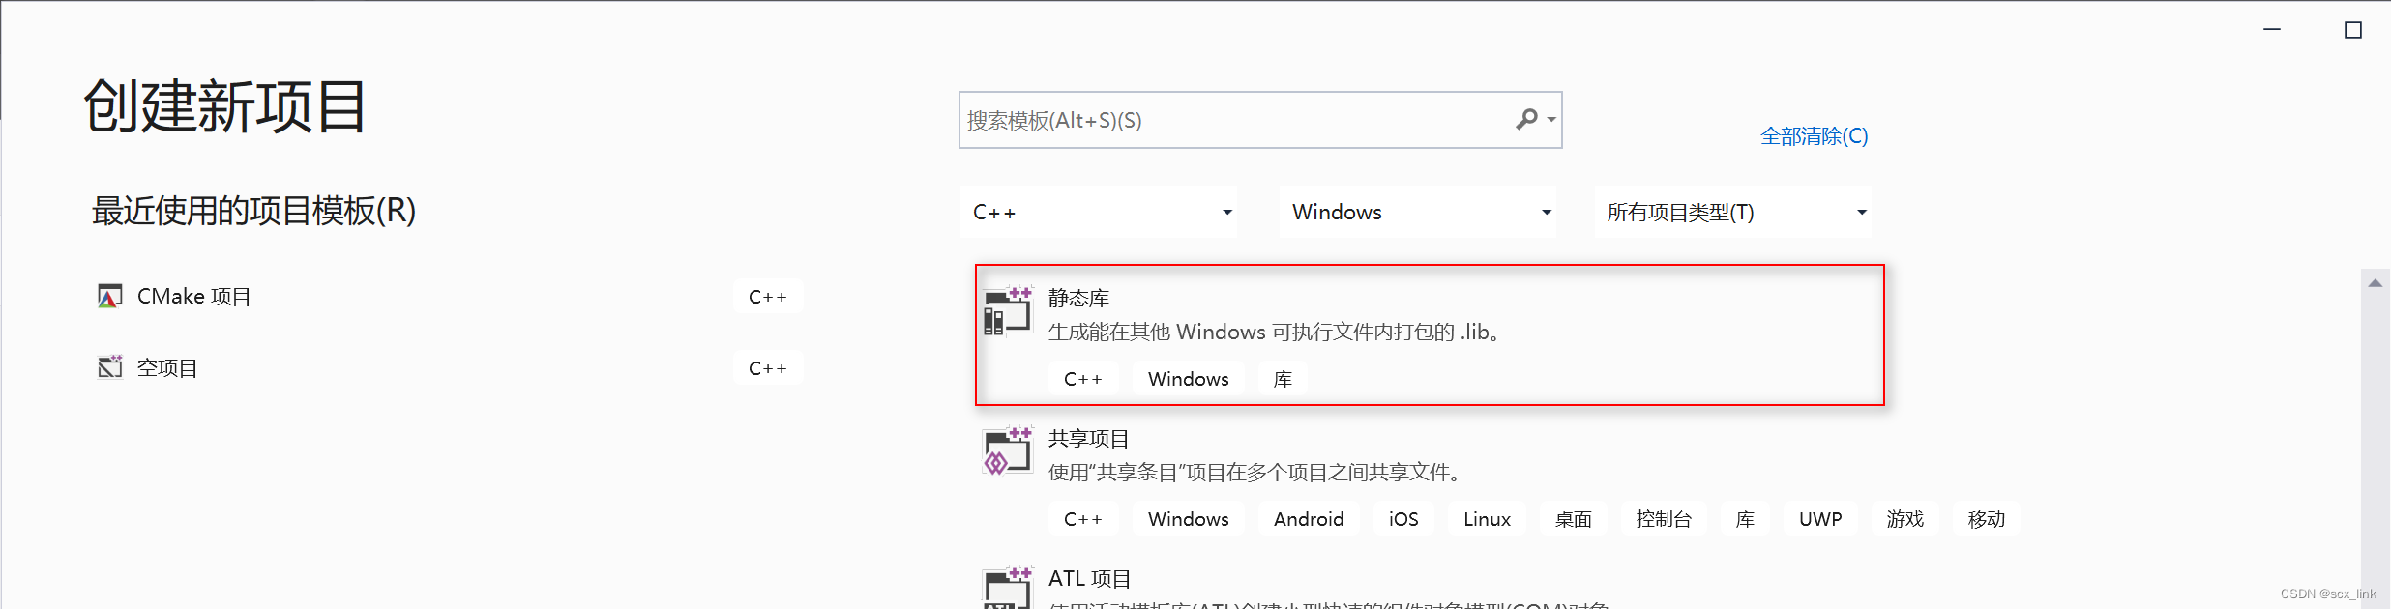Click the Android tag under 共享项目
Viewport: 2391px width, 609px height.
tap(1309, 519)
